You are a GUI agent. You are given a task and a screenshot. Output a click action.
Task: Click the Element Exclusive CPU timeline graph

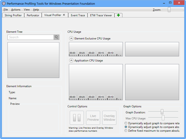click(x=96, y=49)
